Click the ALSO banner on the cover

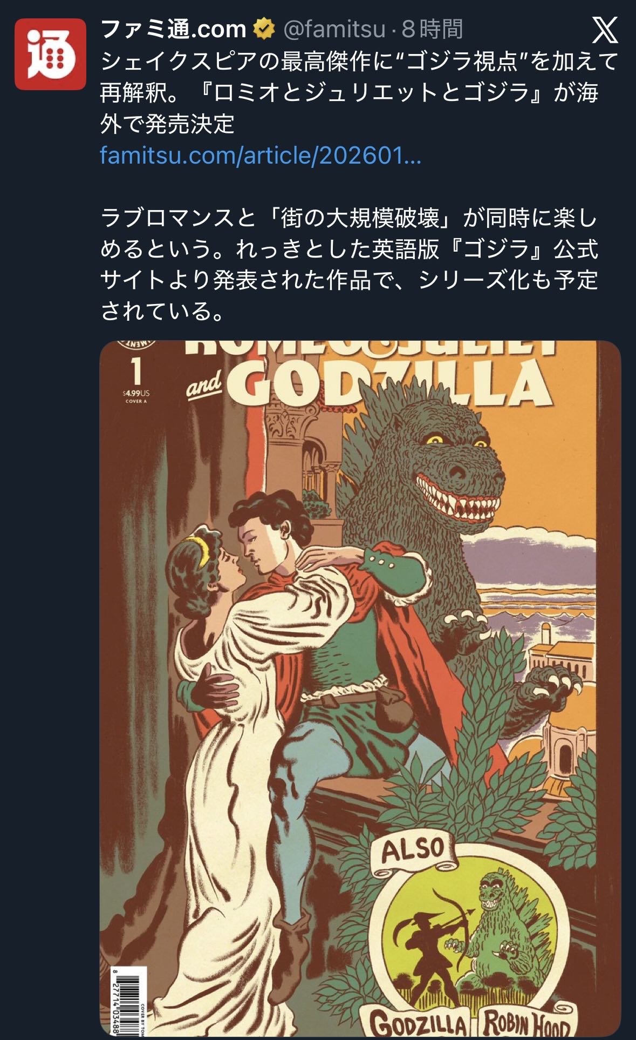413,855
